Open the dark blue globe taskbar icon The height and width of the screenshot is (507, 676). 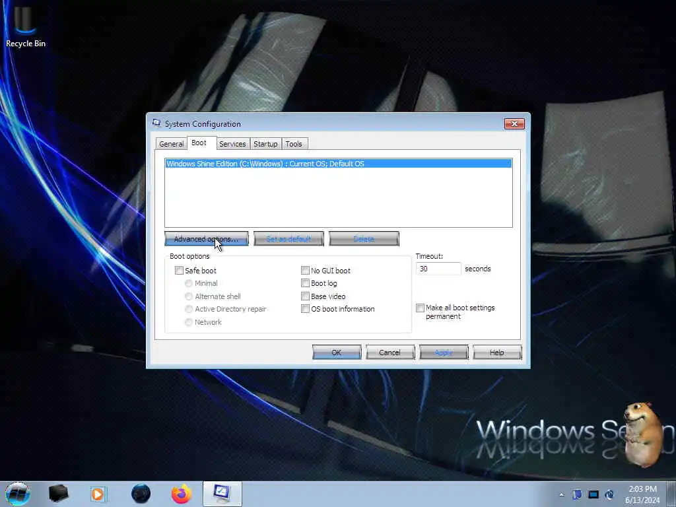click(141, 494)
